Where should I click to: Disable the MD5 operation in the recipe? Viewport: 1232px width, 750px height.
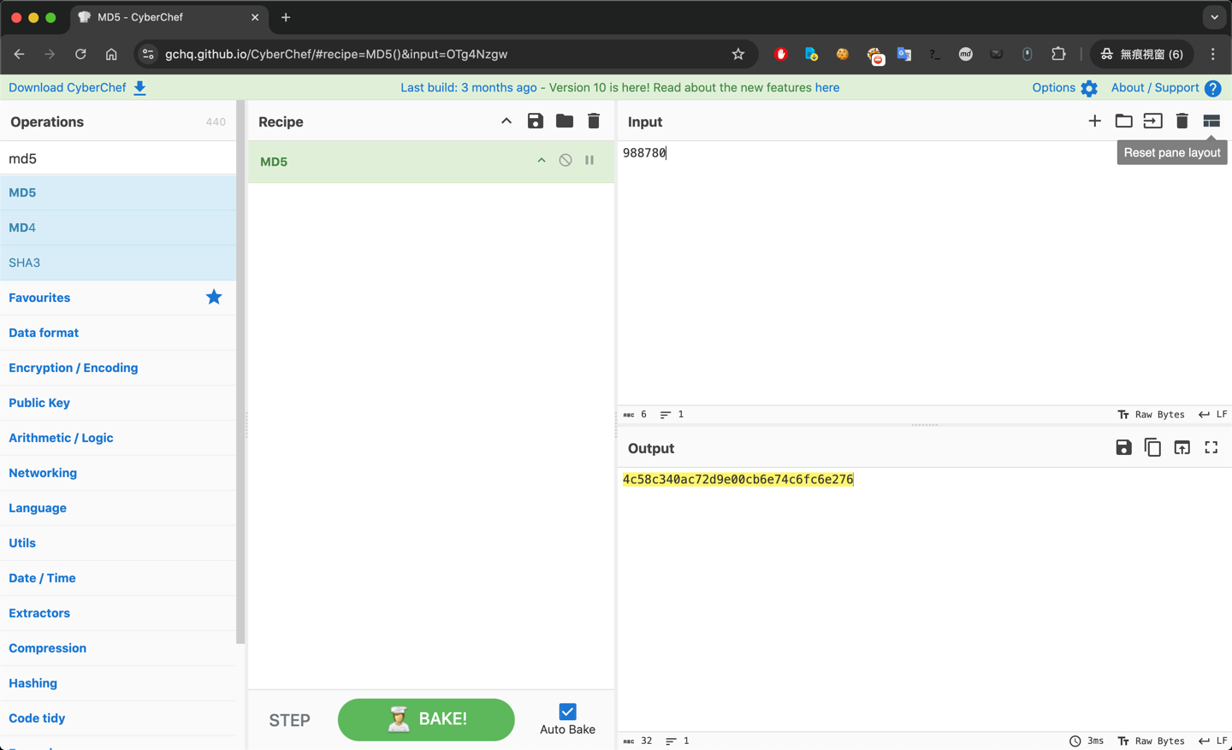pos(566,161)
